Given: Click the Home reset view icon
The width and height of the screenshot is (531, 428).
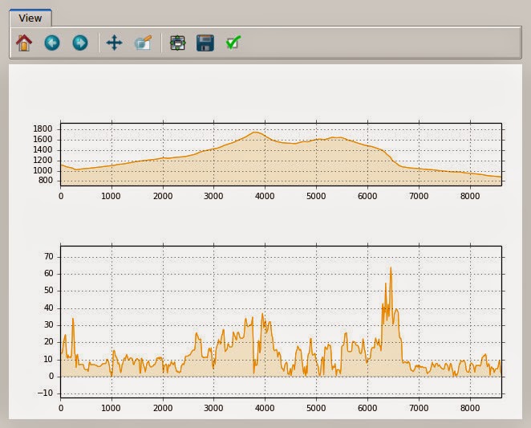Looking at the screenshot, I should click(x=24, y=43).
